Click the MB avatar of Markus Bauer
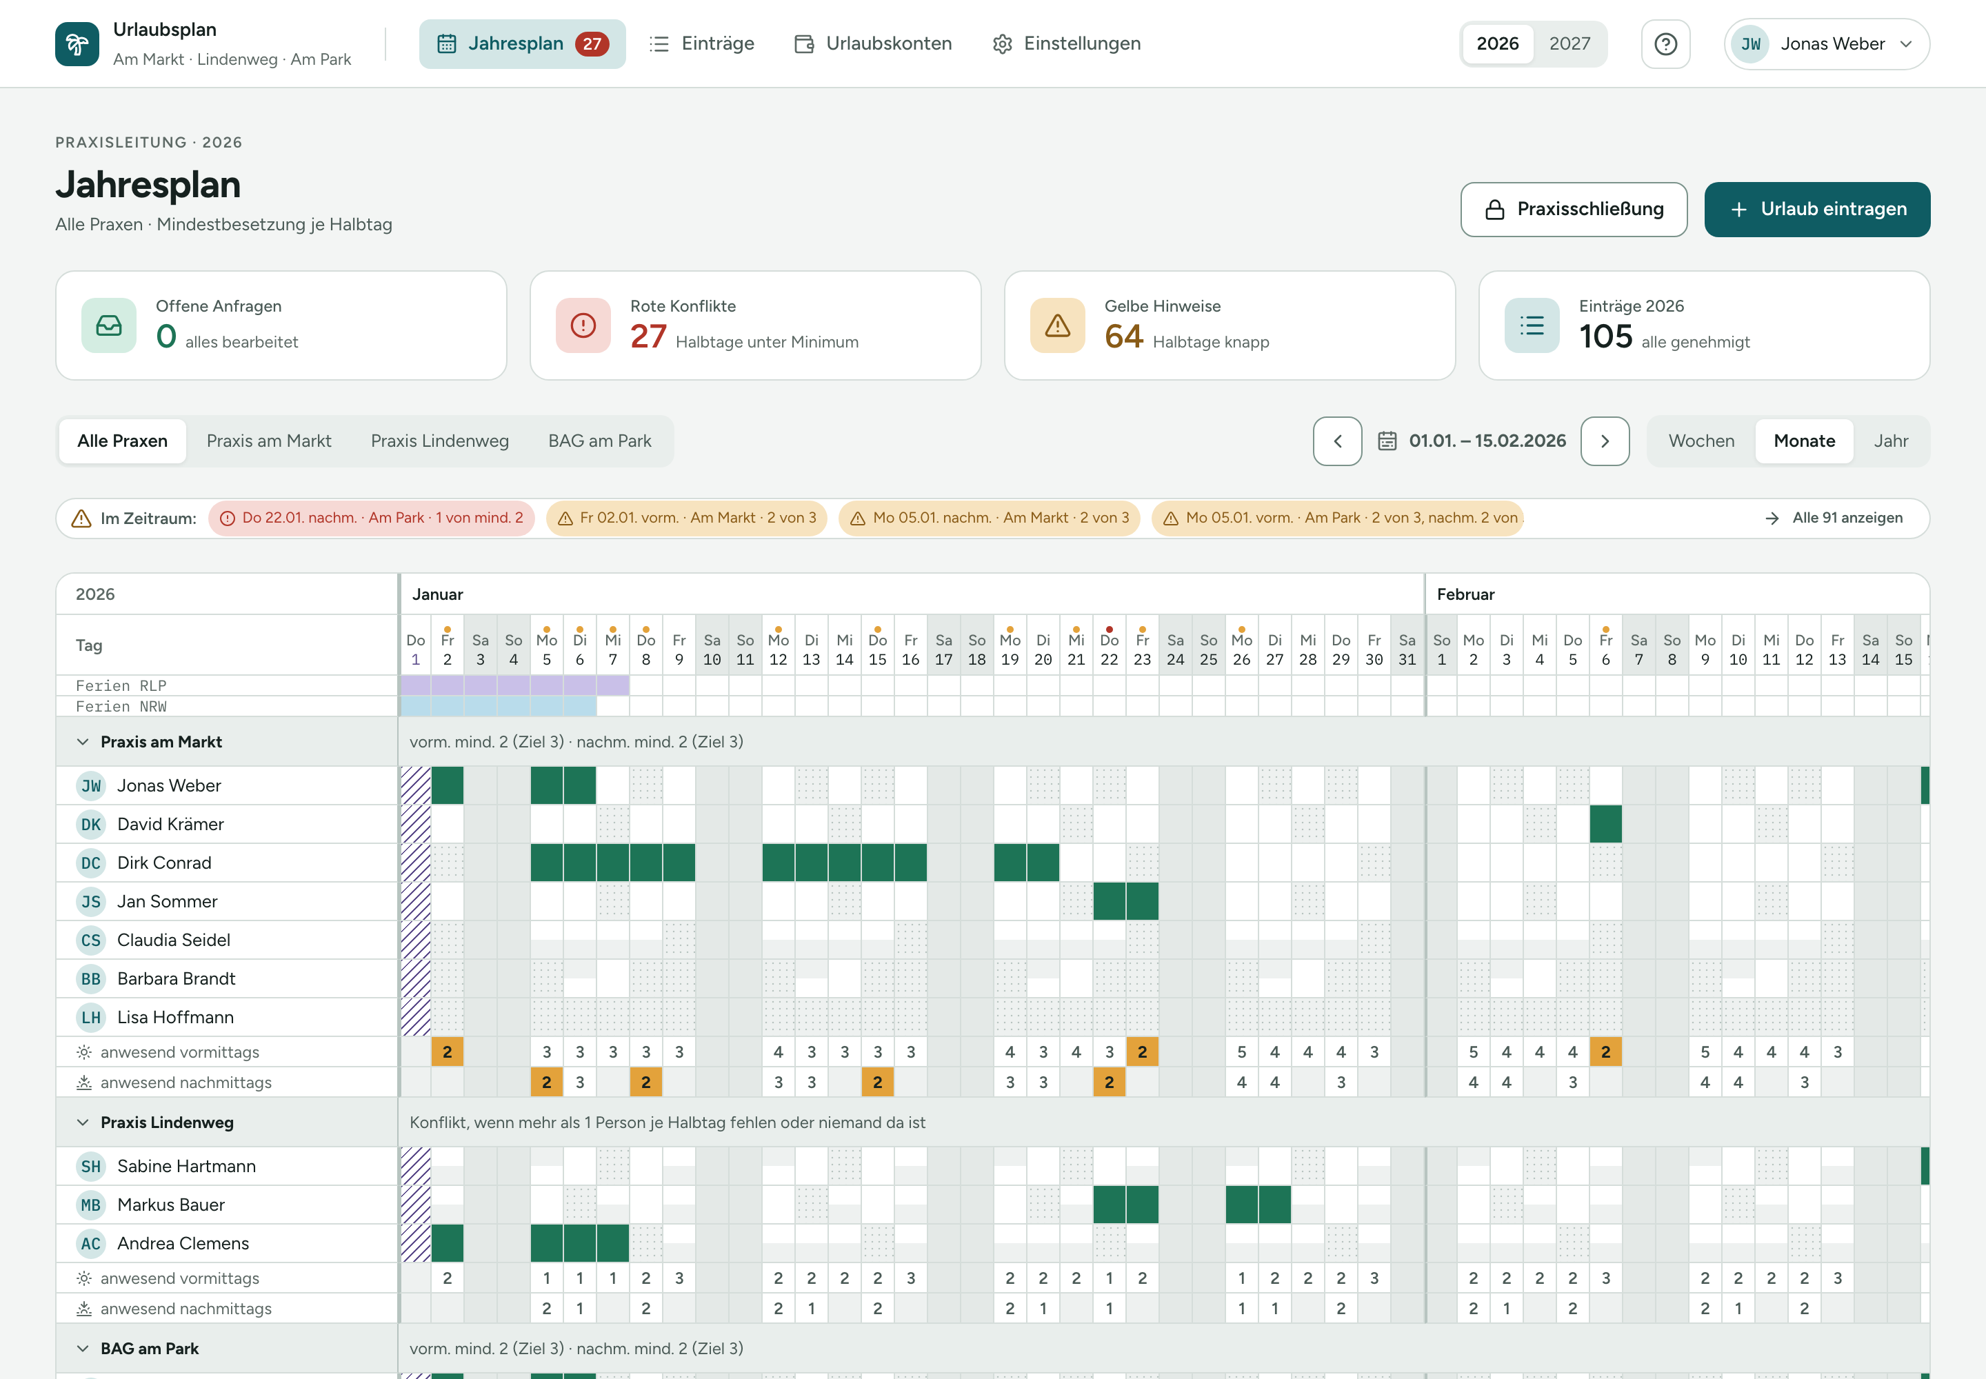Image resolution: width=1986 pixels, height=1379 pixels. click(x=91, y=1205)
